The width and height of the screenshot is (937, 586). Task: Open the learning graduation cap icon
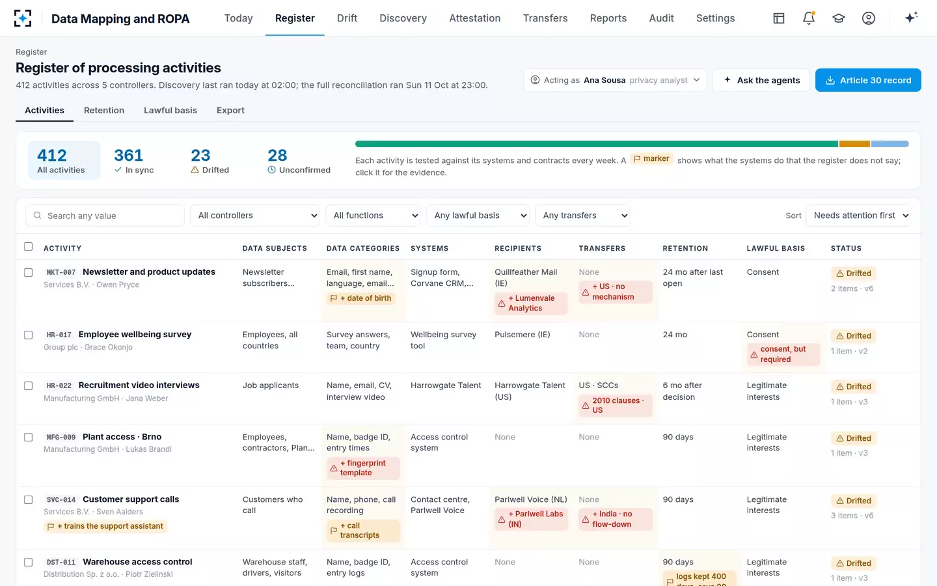[x=839, y=18]
